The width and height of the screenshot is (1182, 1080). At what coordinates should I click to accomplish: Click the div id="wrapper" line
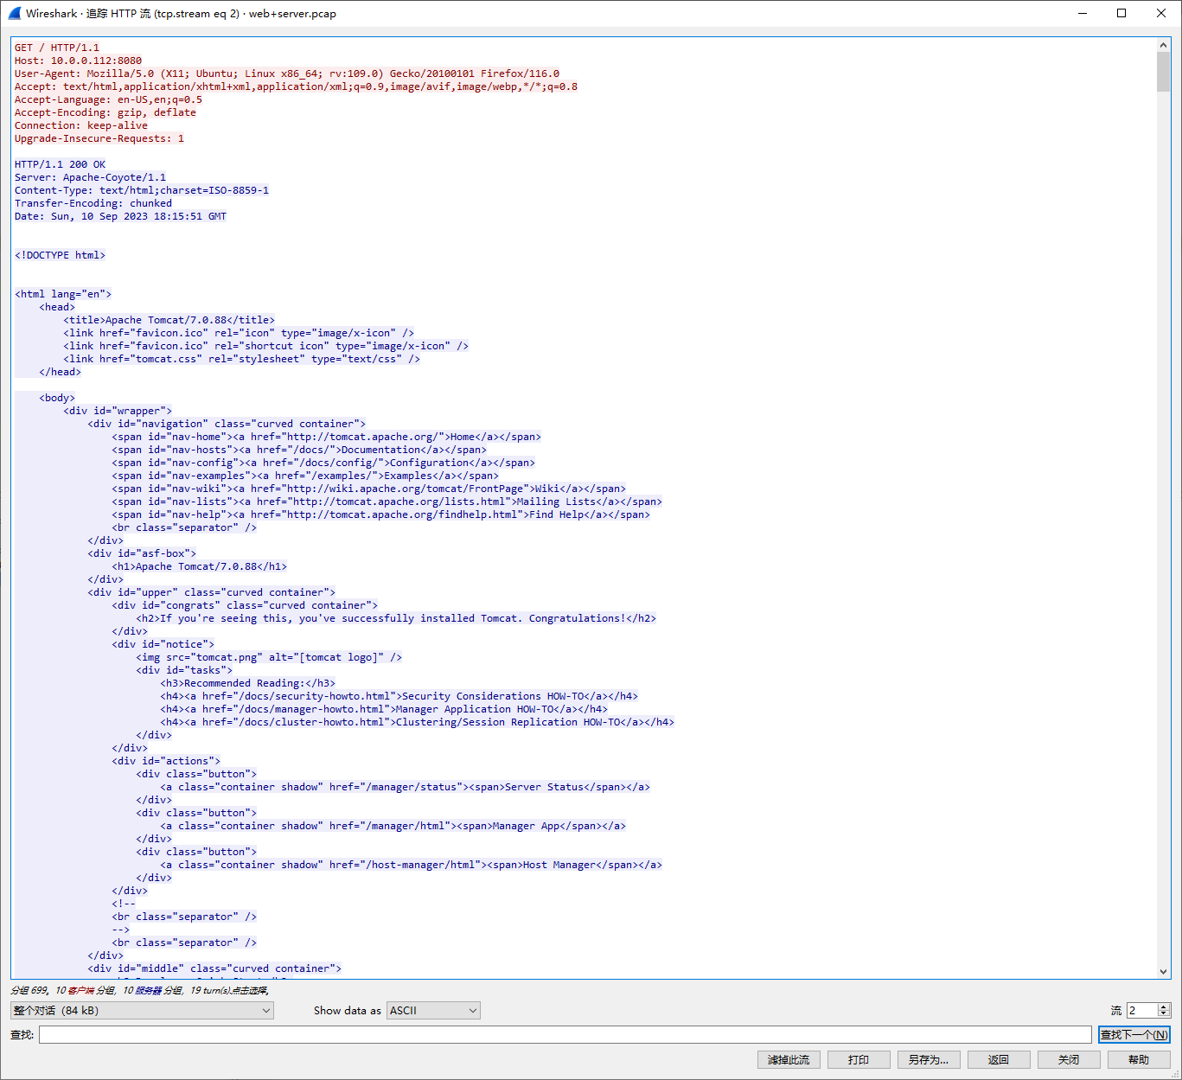click(x=118, y=411)
